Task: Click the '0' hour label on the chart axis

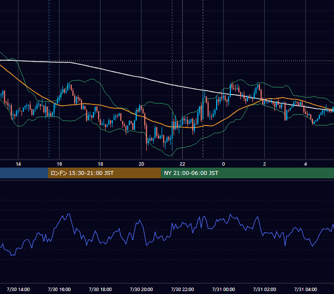Action: point(223,164)
